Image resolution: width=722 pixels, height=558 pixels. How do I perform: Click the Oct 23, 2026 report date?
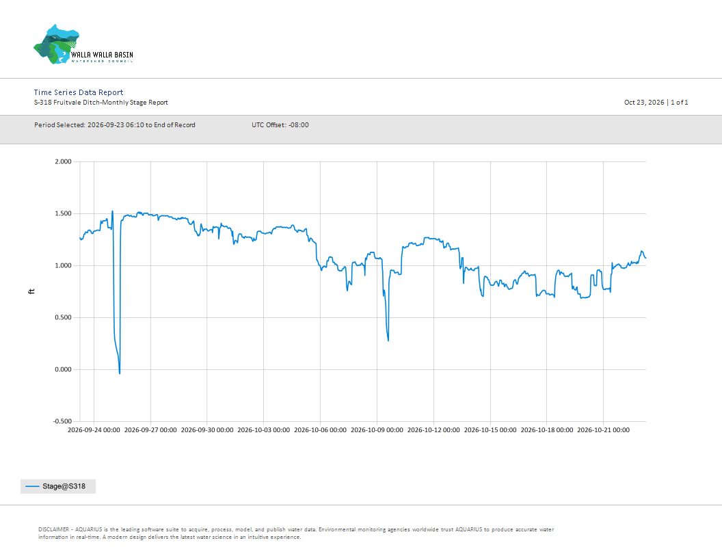pyautogui.click(x=644, y=102)
